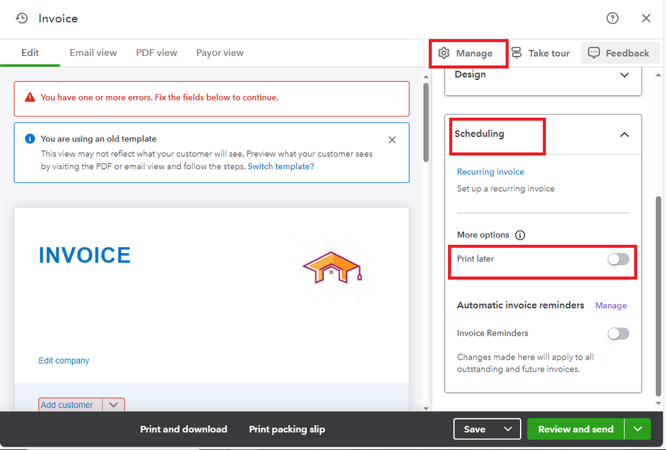Open the help question mark icon
The width and height of the screenshot is (666, 450).
pyautogui.click(x=612, y=18)
